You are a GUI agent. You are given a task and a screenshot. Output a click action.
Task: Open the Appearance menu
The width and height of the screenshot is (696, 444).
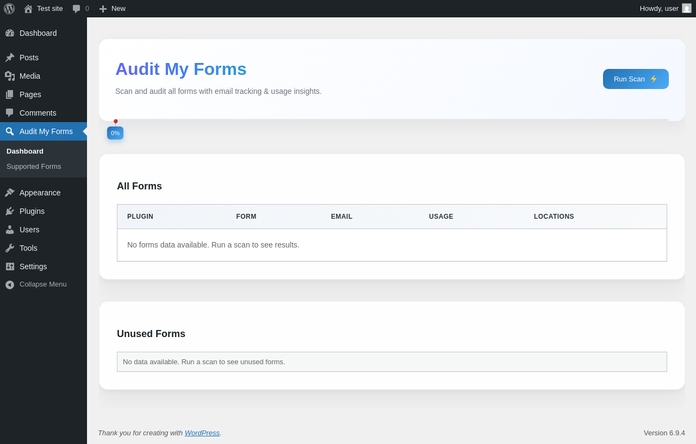pyautogui.click(x=40, y=193)
